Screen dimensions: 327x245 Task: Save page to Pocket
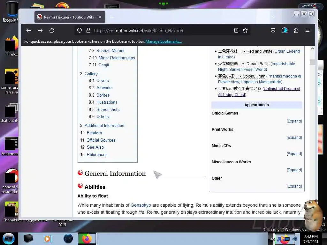[x=273, y=31]
